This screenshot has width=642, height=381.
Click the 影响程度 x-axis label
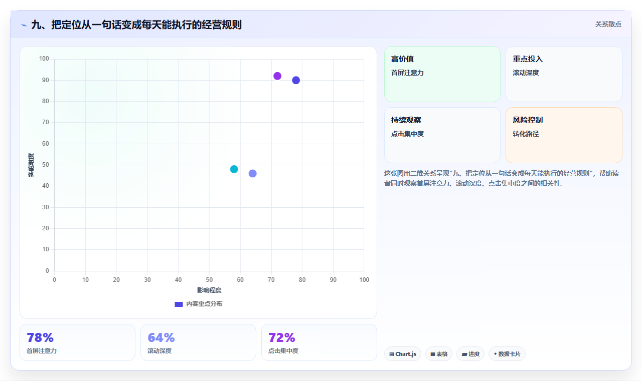pyautogui.click(x=209, y=290)
